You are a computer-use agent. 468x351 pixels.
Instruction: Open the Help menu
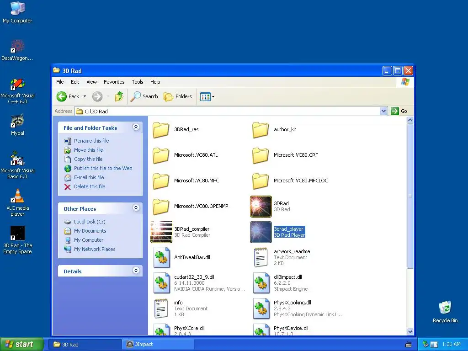(155, 82)
